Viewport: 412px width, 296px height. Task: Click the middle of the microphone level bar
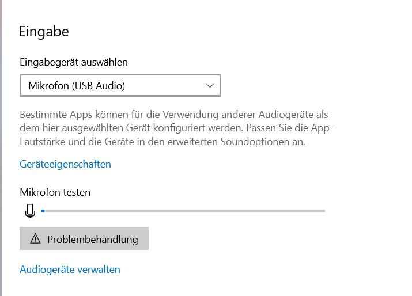(x=183, y=211)
